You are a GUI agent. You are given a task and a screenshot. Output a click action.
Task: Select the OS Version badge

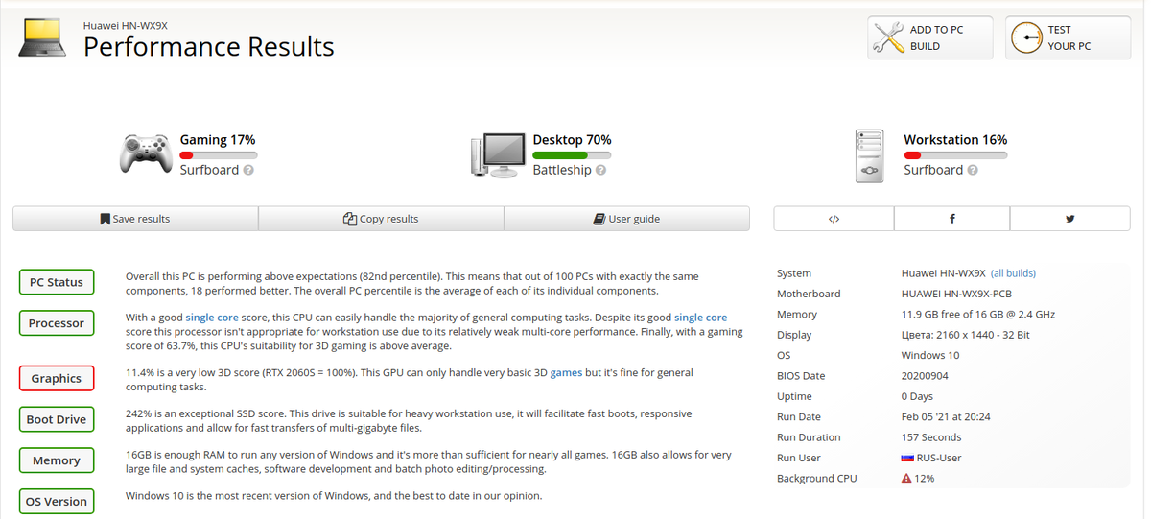pyautogui.click(x=57, y=502)
